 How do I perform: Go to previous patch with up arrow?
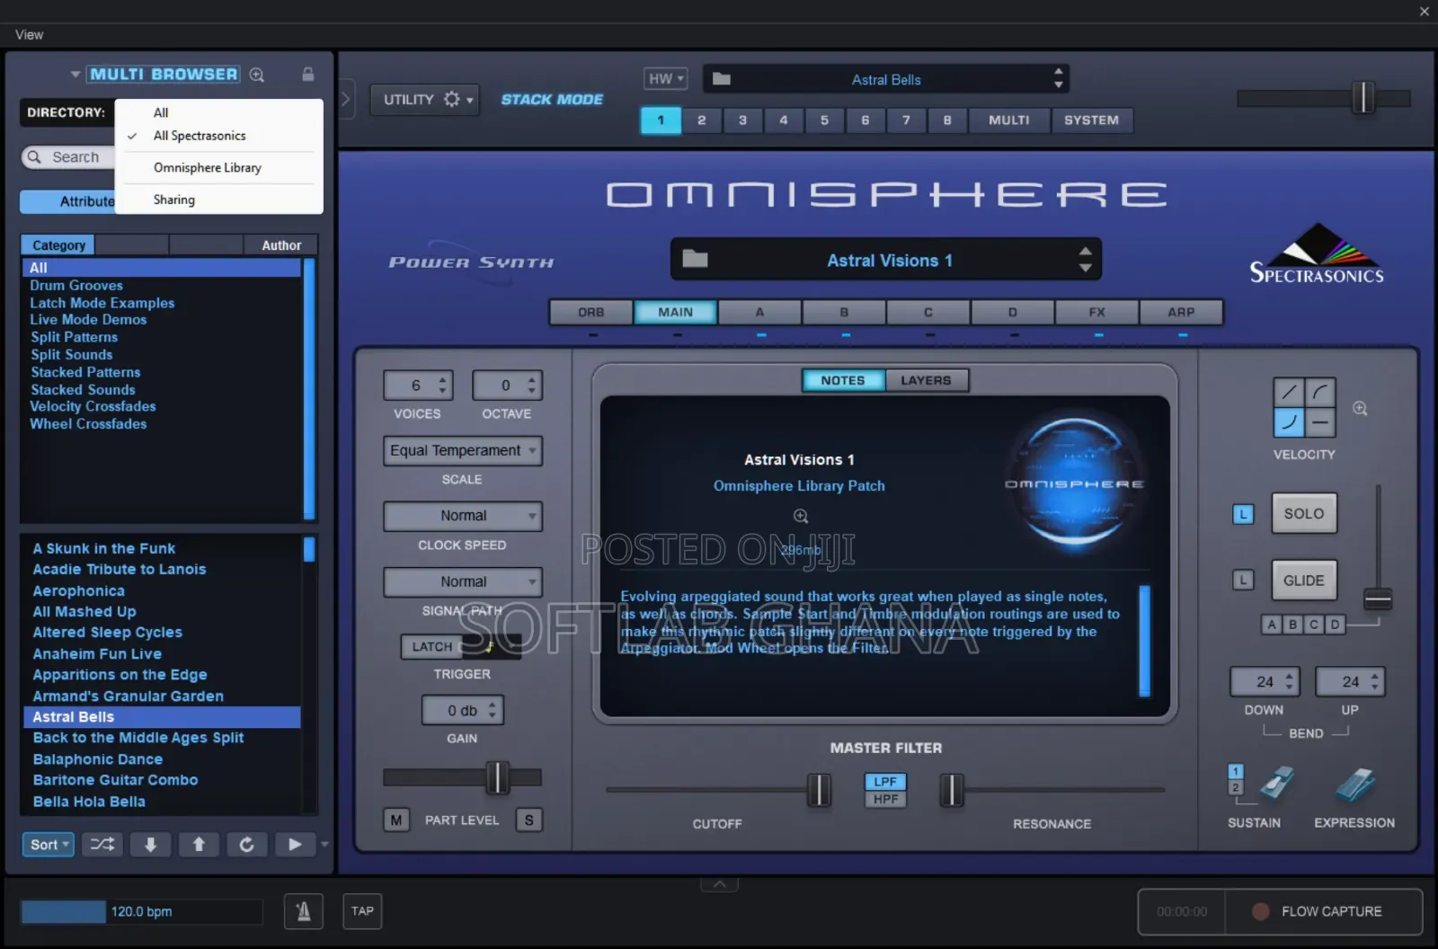click(x=199, y=845)
